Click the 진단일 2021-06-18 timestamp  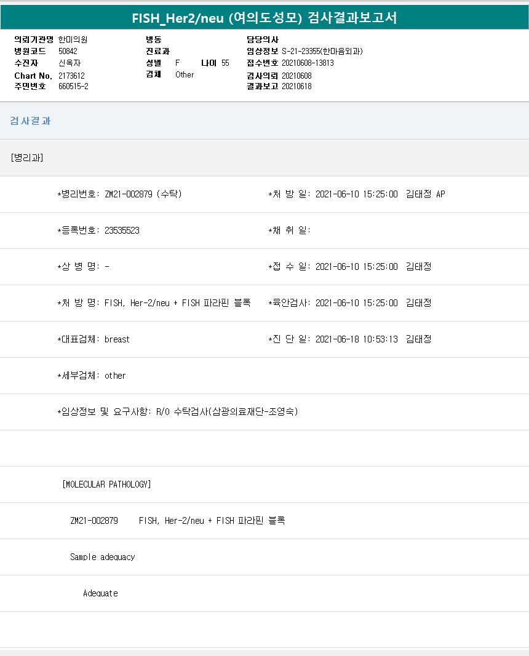[x=356, y=339]
